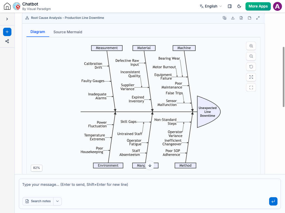Click the Bearing Wear label
The height and width of the screenshot is (213, 285).
click(x=169, y=59)
